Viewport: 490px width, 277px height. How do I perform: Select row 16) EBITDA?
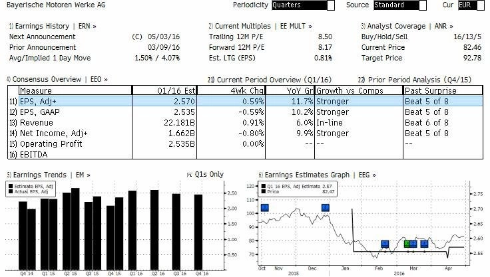click(245, 154)
